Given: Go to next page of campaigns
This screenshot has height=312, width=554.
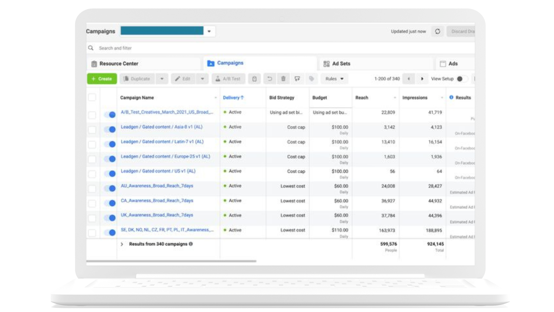Looking at the screenshot, I should (x=422, y=79).
